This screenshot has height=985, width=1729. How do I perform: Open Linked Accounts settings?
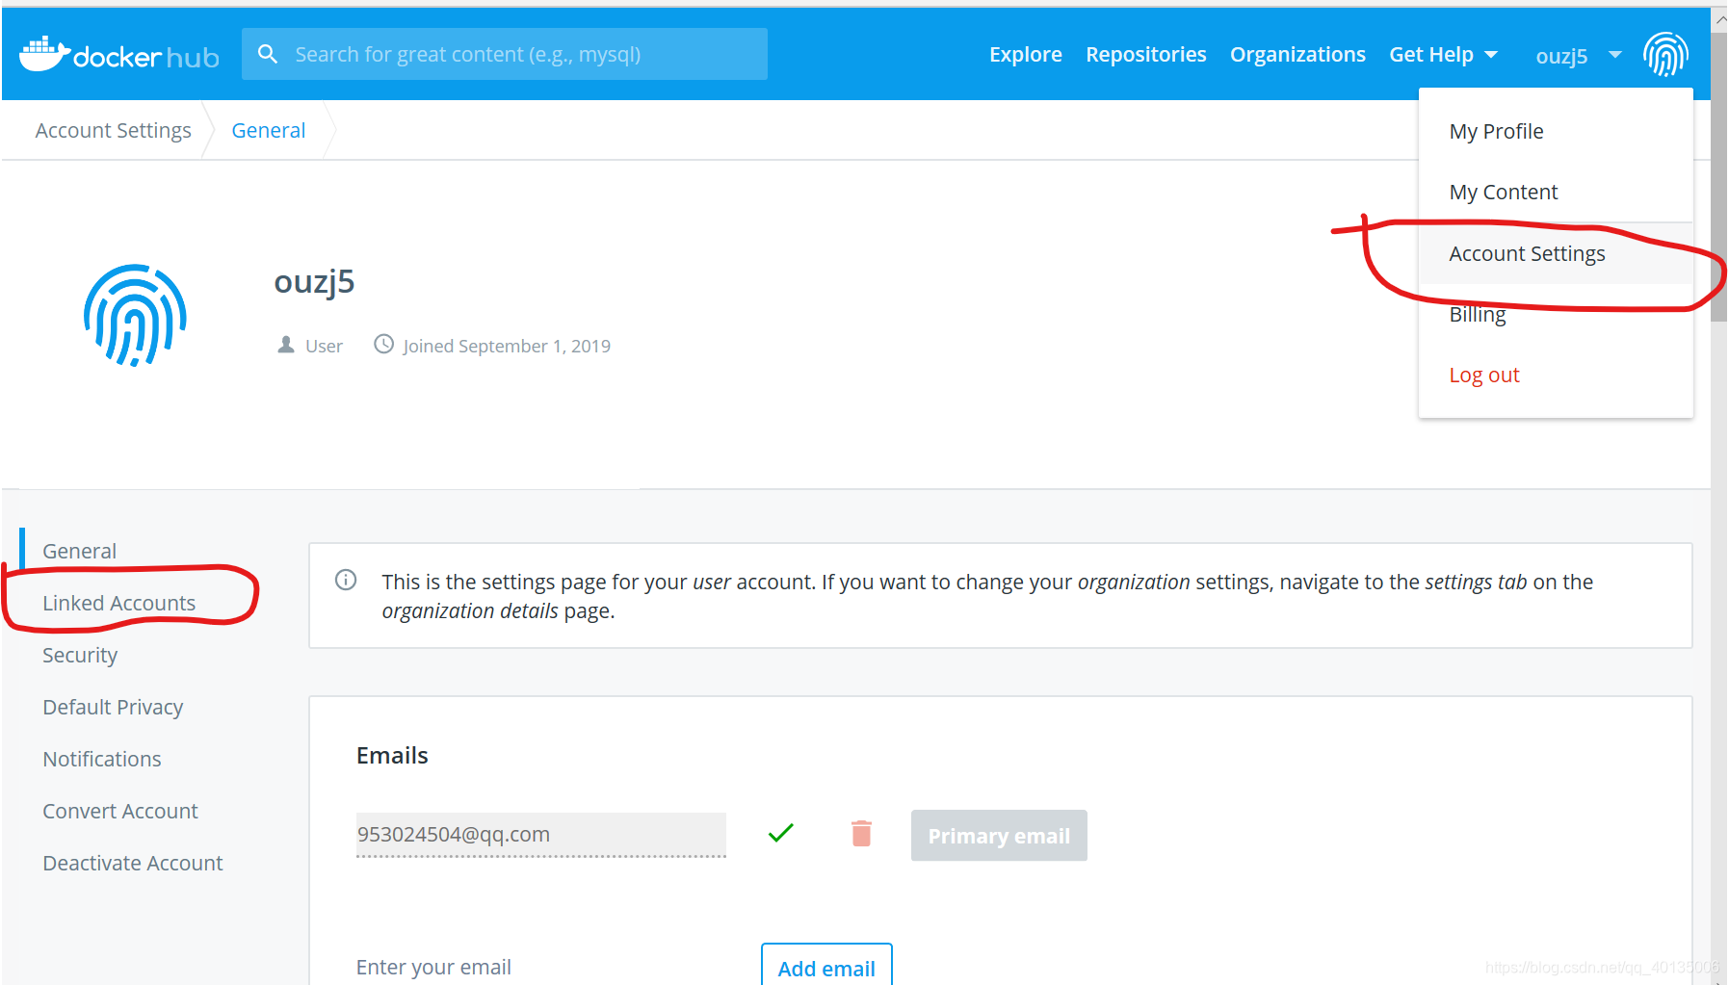pos(119,603)
